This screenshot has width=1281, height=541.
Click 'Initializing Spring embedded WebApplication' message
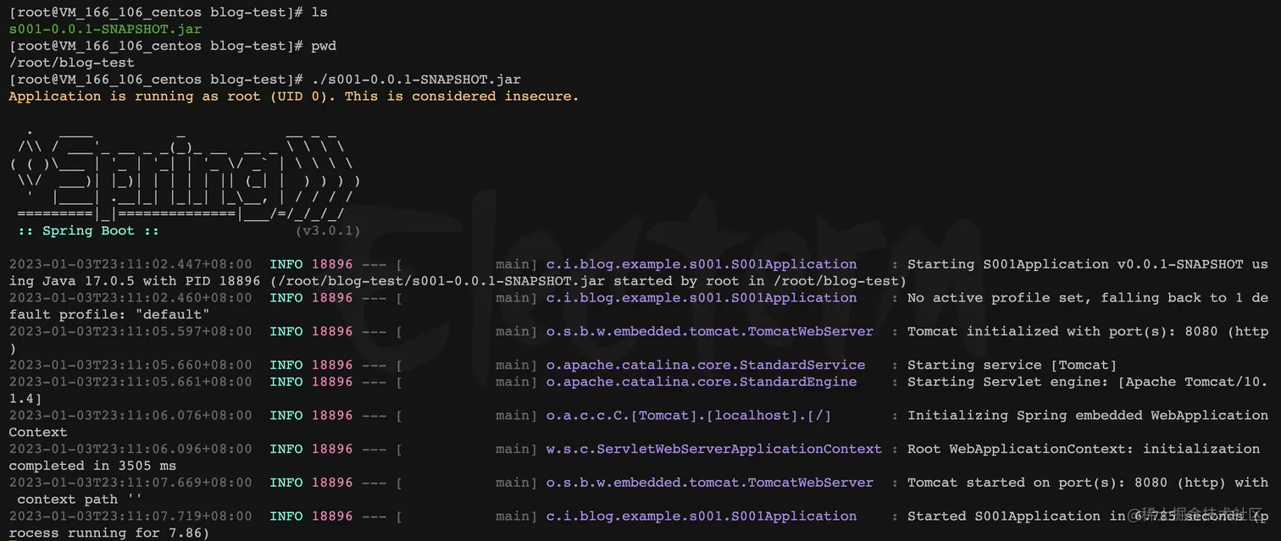(x=1088, y=416)
